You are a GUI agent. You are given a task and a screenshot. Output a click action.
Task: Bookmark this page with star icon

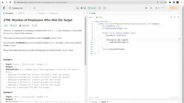165,2
